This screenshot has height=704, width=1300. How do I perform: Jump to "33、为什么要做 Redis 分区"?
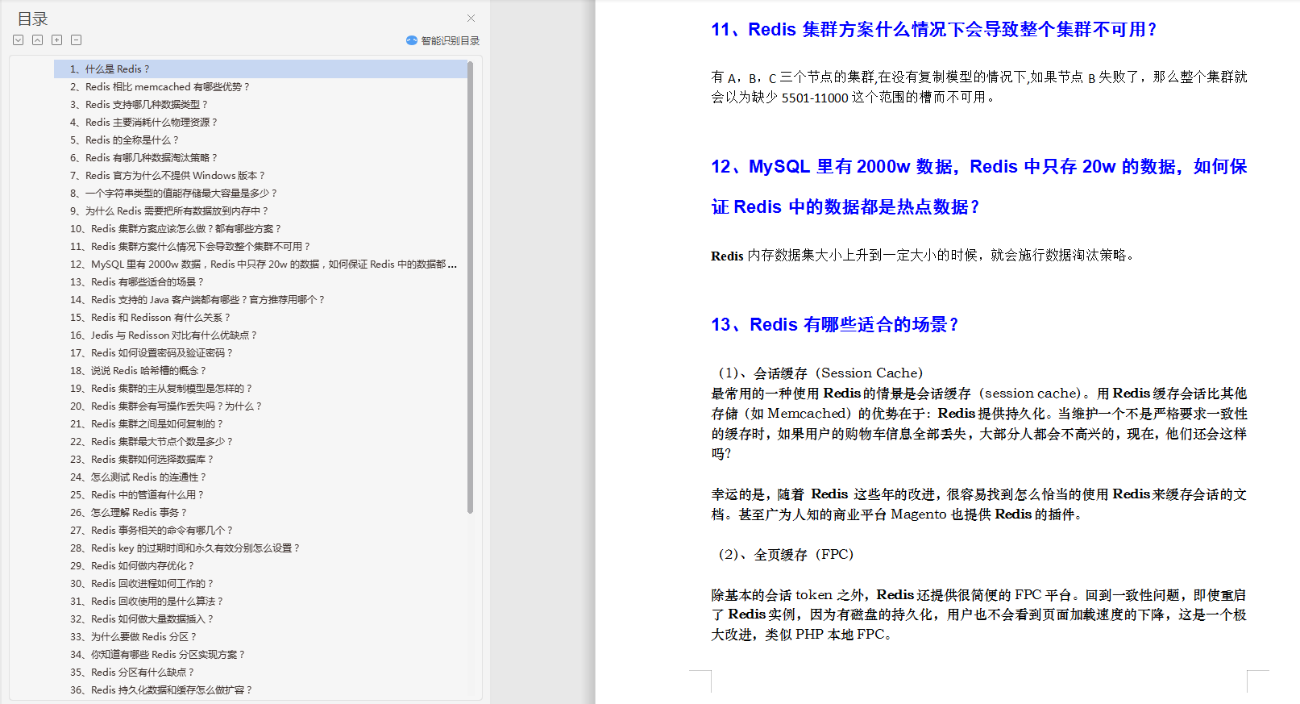tap(134, 637)
